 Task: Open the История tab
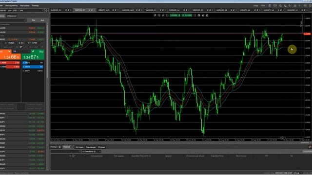click(x=79, y=147)
